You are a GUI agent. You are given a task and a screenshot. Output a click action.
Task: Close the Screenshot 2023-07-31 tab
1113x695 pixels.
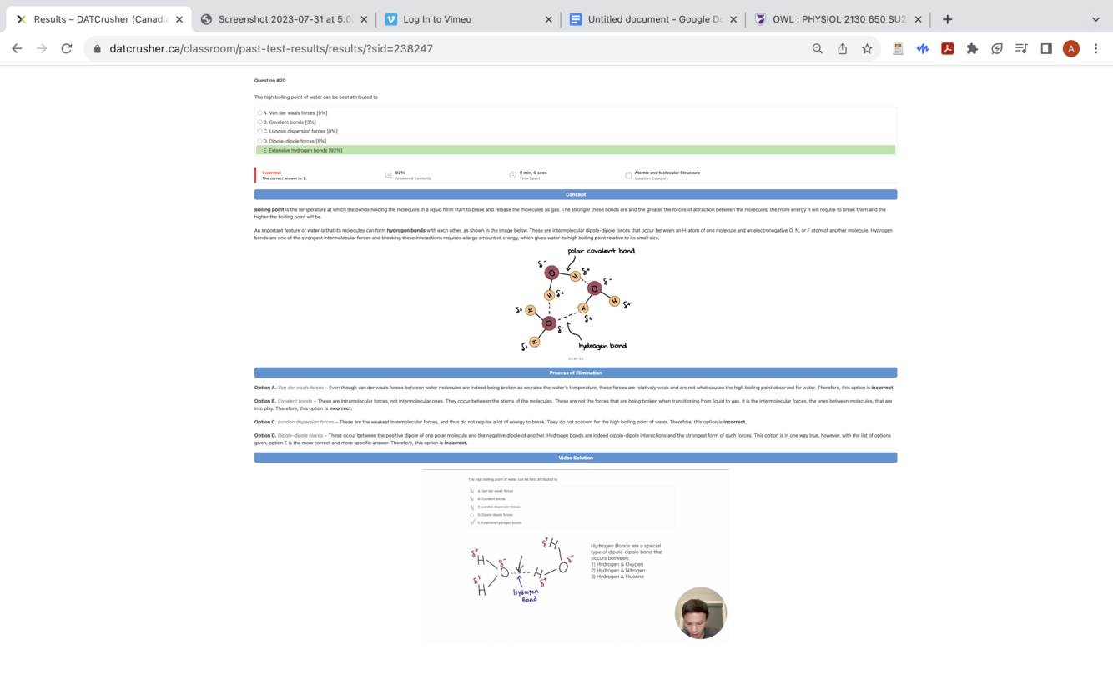(364, 18)
